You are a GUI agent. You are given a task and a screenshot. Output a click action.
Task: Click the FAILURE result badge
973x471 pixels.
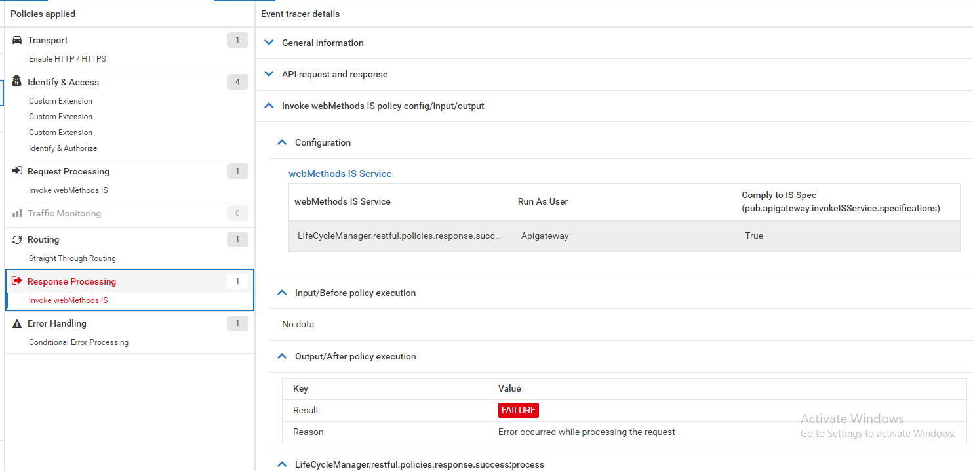click(518, 409)
